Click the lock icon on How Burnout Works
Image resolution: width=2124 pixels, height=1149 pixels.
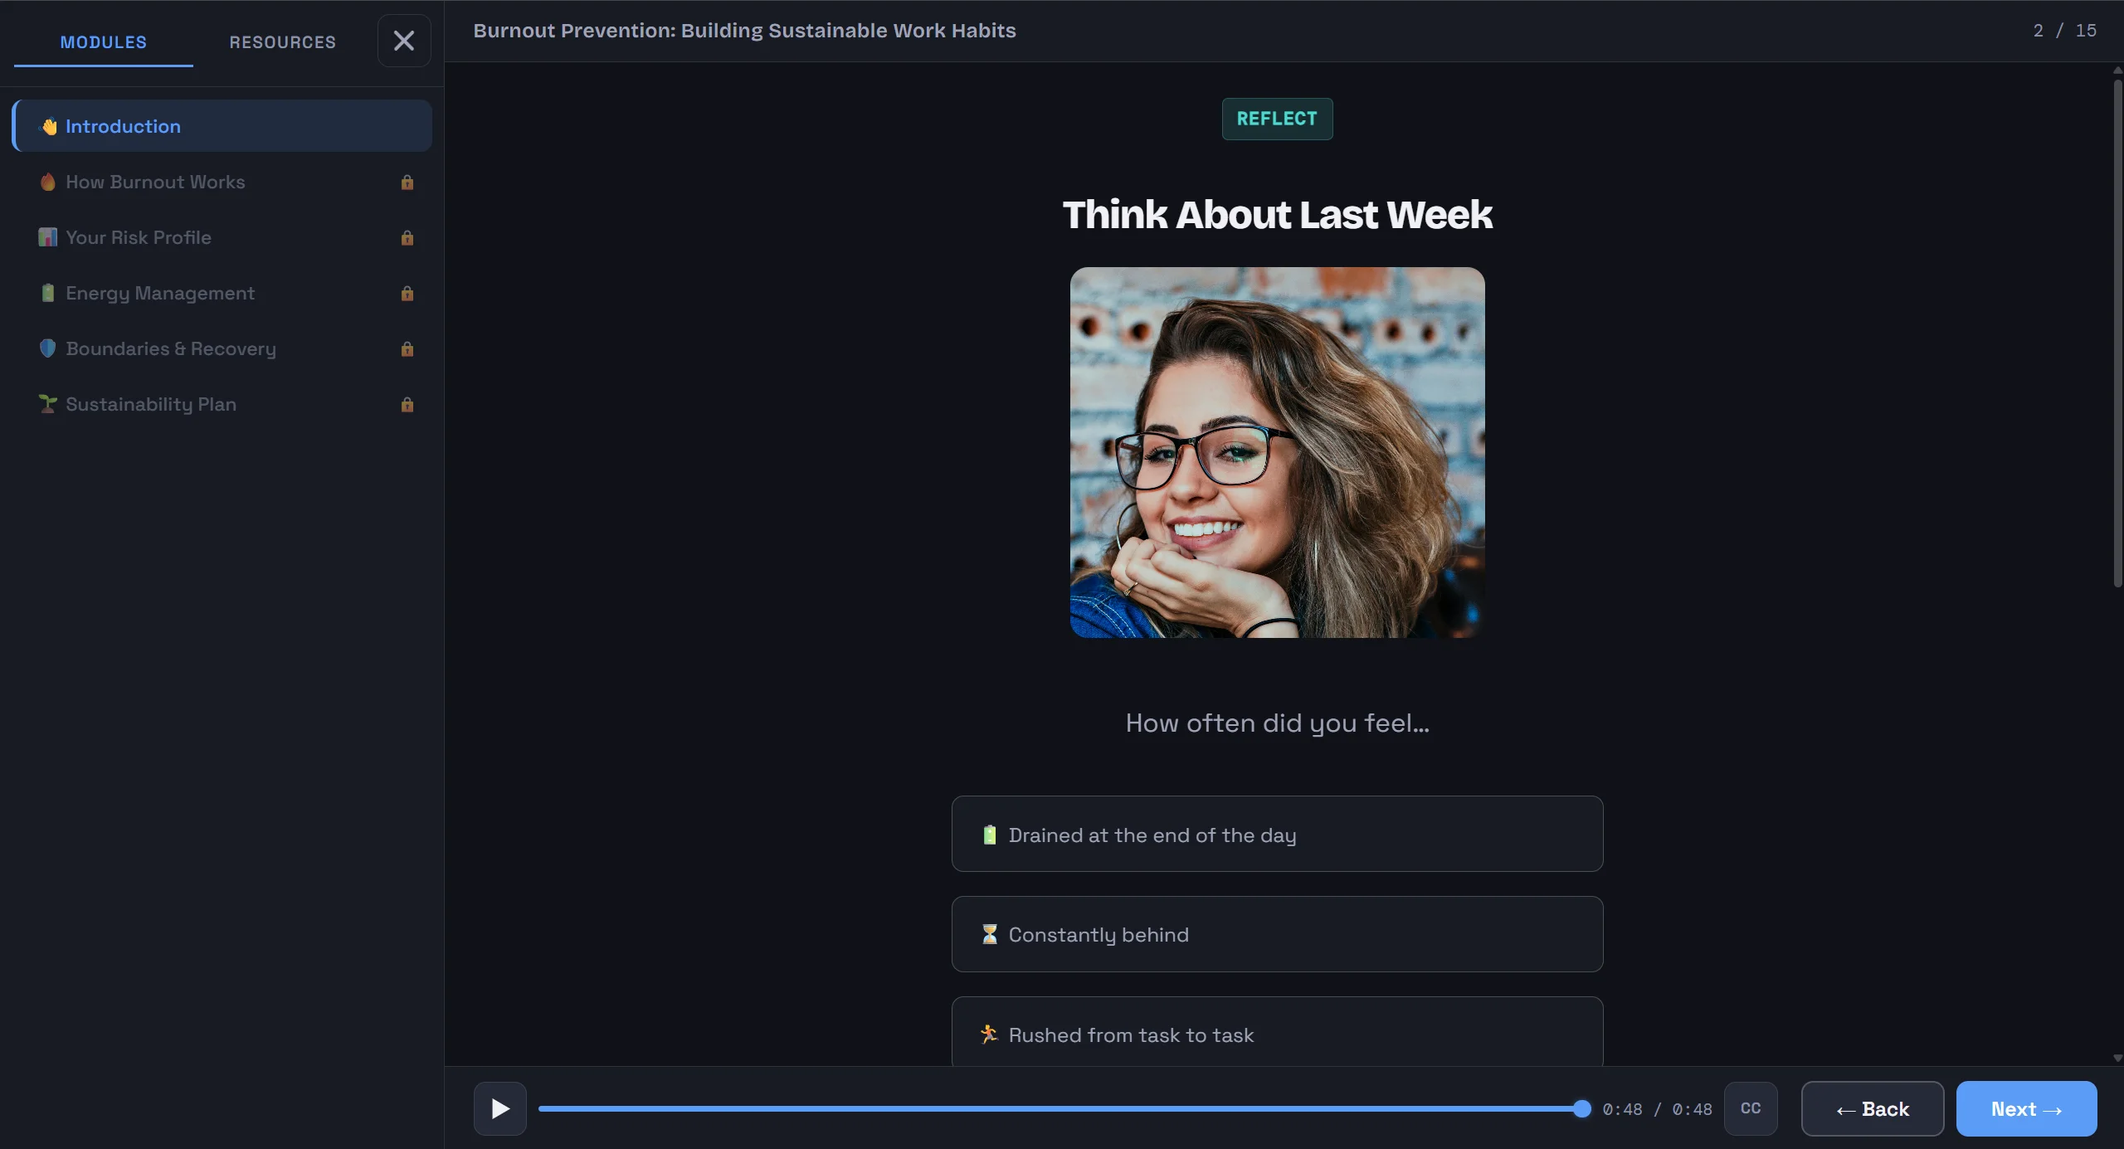pos(407,182)
